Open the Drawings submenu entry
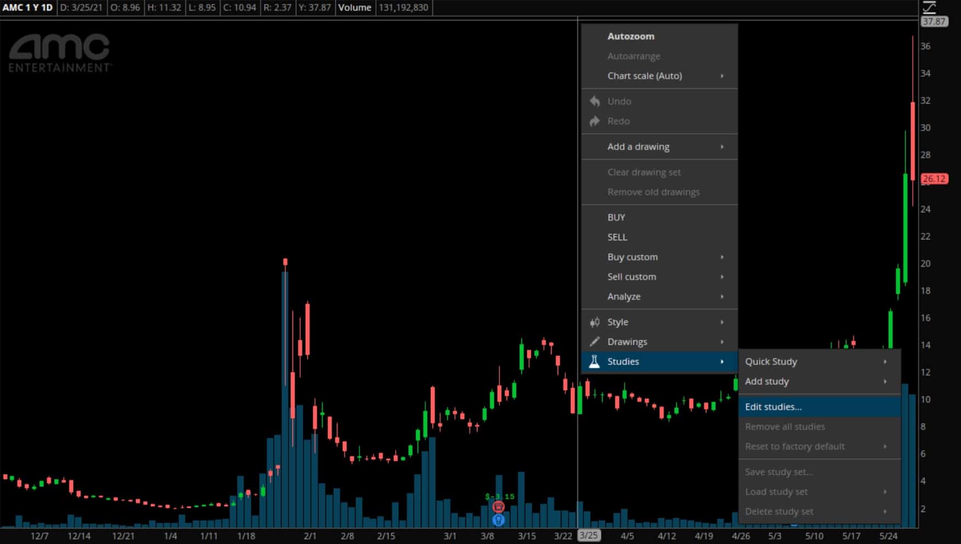This screenshot has height=544, width=961. [659, 342]
